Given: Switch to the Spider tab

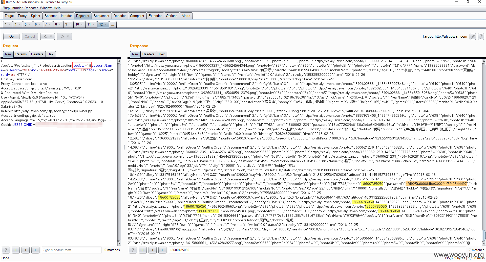Looking at the screenshot, I should [x=36, y=16].
